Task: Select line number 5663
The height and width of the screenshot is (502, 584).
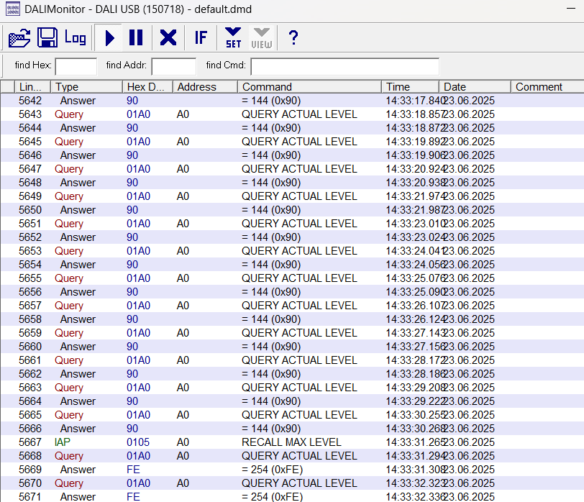Action: tap(30, 388)
